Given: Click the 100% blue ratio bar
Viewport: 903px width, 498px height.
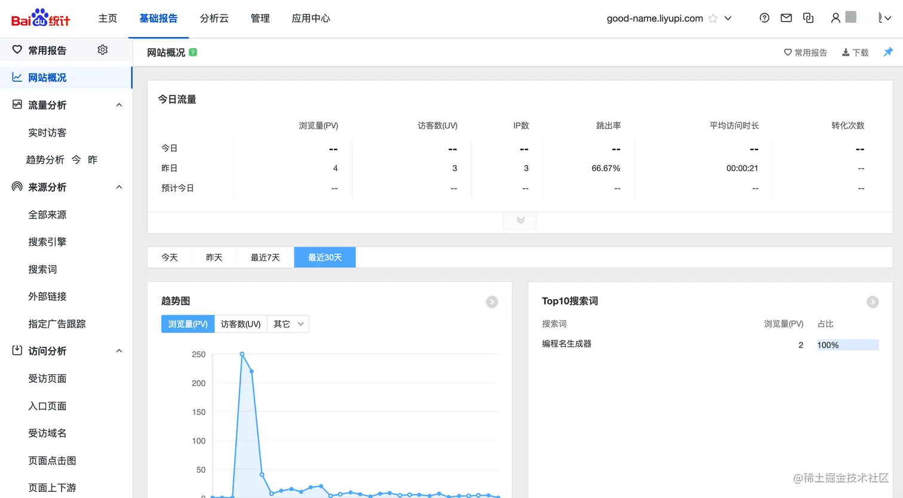Looking at the screenshot, I should pos(847,345).
